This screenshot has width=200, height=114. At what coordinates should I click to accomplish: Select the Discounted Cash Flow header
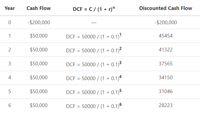[165, 8]
